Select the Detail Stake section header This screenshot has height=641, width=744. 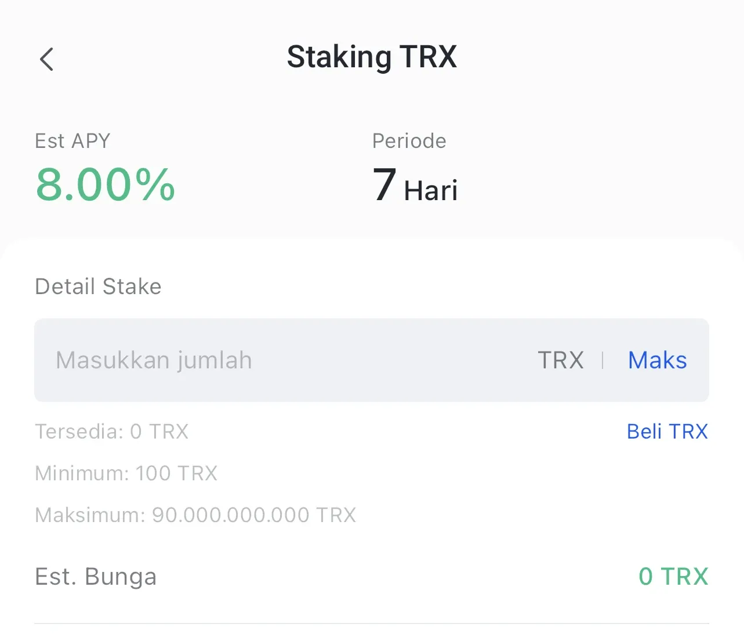(x=98, y=286)
